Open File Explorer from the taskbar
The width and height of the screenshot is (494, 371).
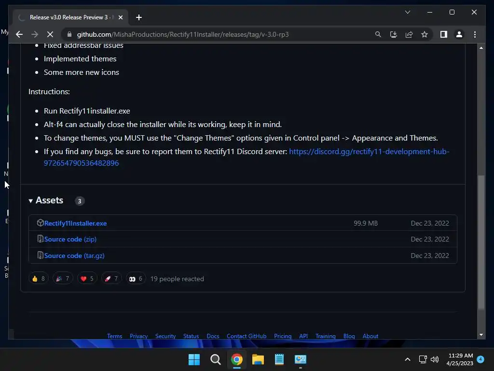coord(258,359)
